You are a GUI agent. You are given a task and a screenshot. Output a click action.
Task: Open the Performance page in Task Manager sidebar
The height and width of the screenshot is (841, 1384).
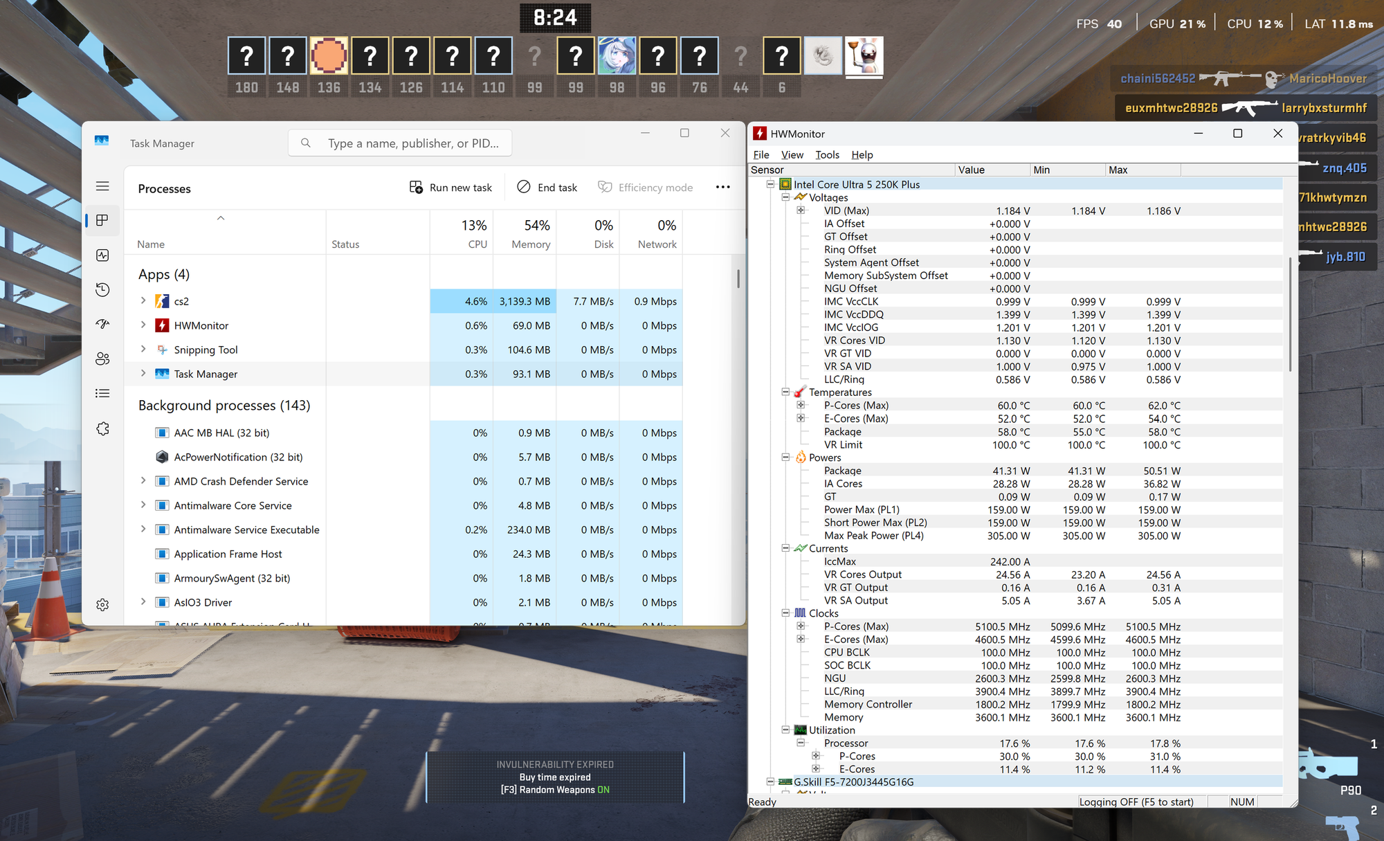(x=102, y=255)
